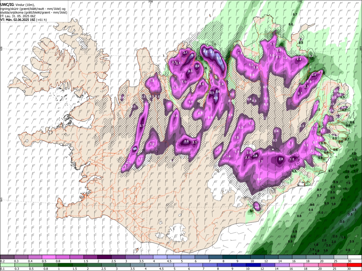Select the 2.6 value on the map
Viewport: 362px width, 271px height.
tap(202, 84)
